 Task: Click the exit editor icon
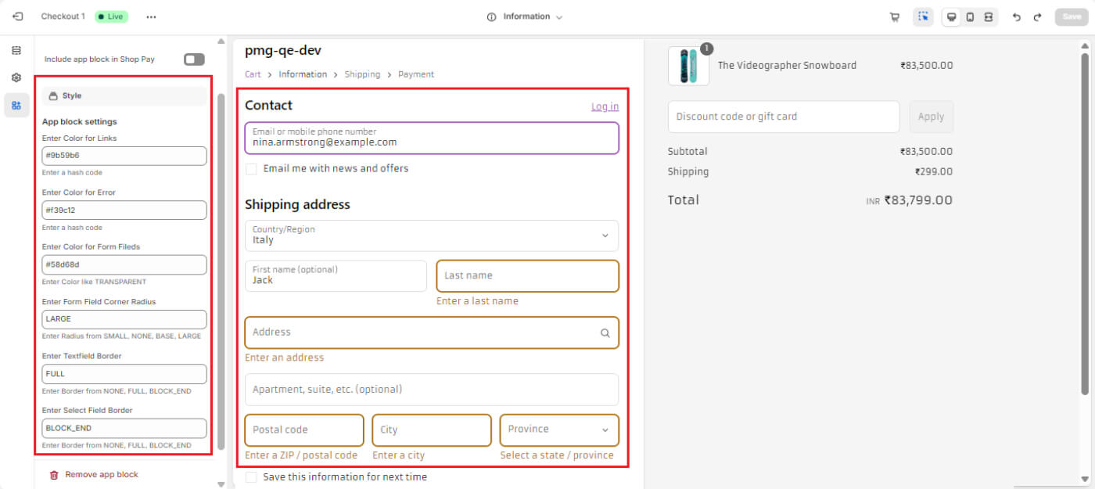click(18, 16)
